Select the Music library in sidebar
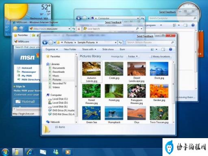This screenshot has width=208, height=156. click(56, 76)
